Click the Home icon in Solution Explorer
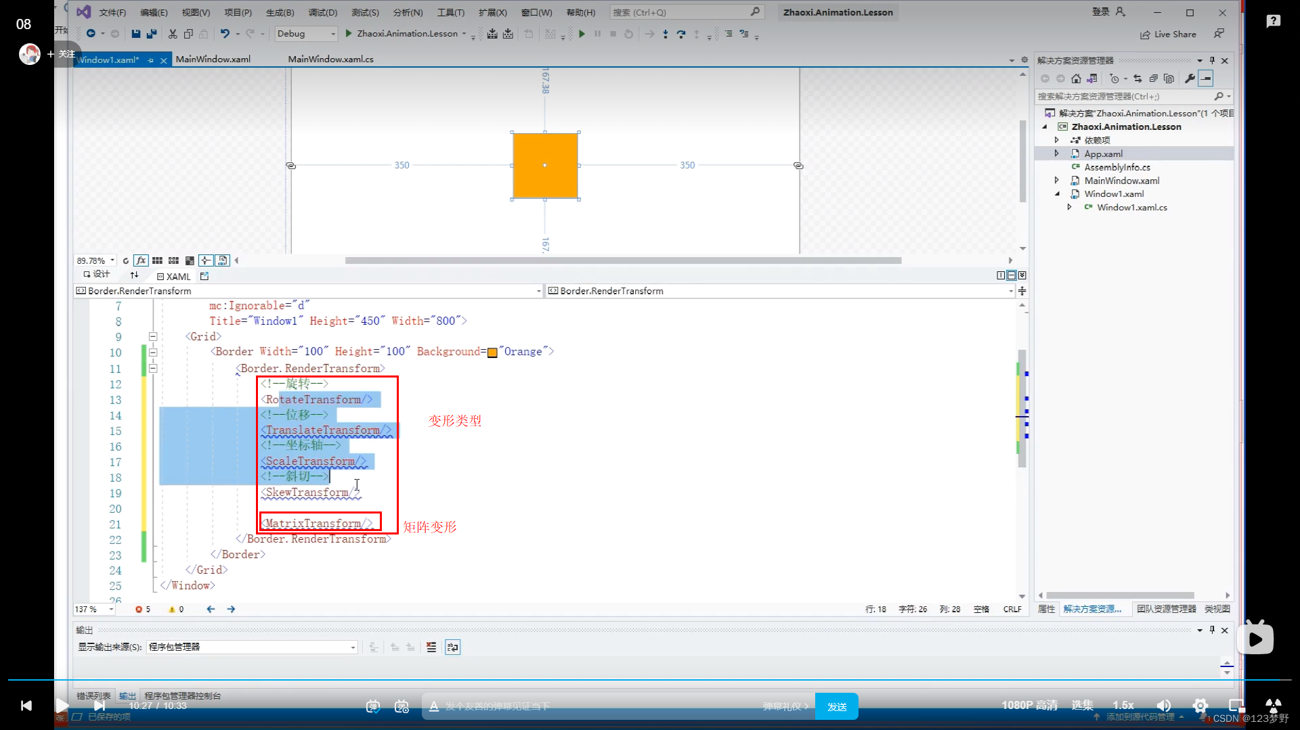The width and height of the screenshot is (1300, 730). pyautogui.click(x=1076, y=78)
